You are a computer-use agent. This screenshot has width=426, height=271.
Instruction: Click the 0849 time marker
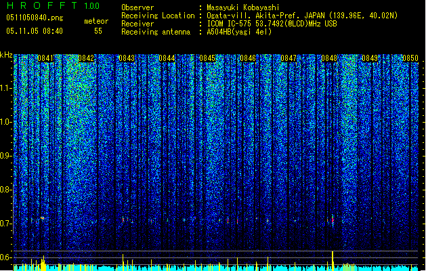[x=370, y=58]
